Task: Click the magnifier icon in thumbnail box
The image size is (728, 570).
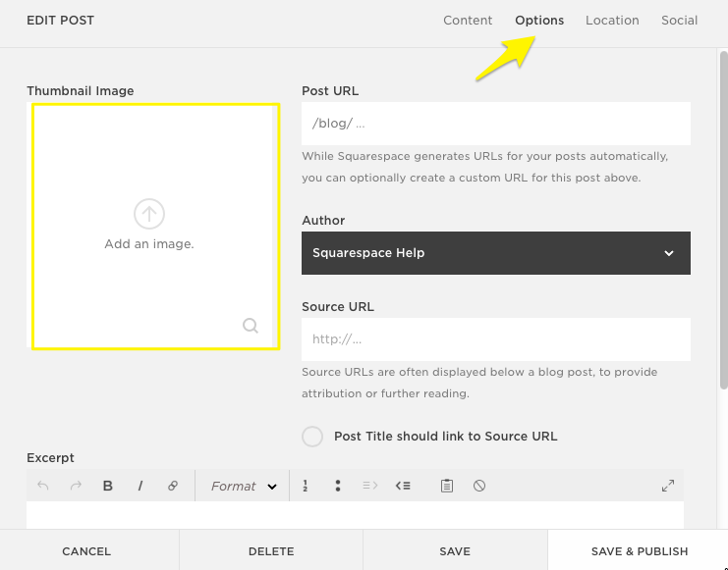Action: [251, 326]
